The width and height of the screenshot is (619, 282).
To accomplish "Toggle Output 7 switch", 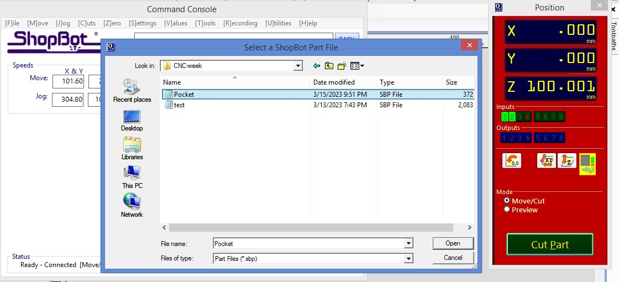I will pos(553,138).
